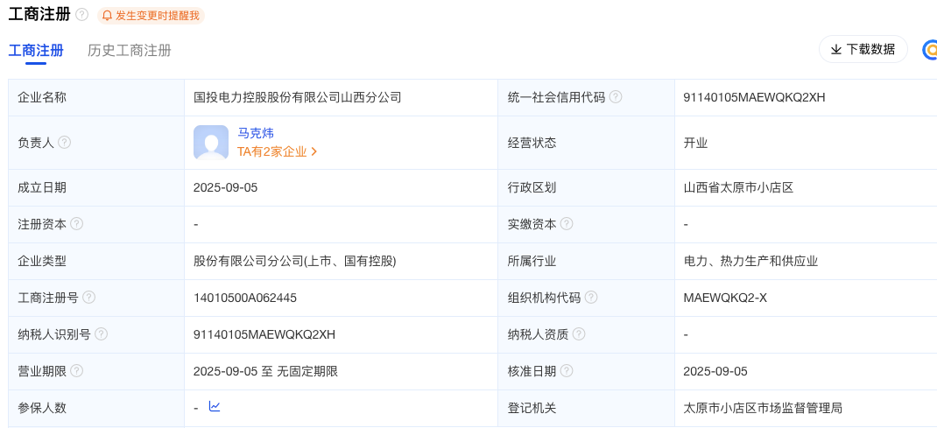Screen dimensions: 937x428
Task: Click 股份有限公司分公司(上市、国有控股) value
Action: (294, 261)
